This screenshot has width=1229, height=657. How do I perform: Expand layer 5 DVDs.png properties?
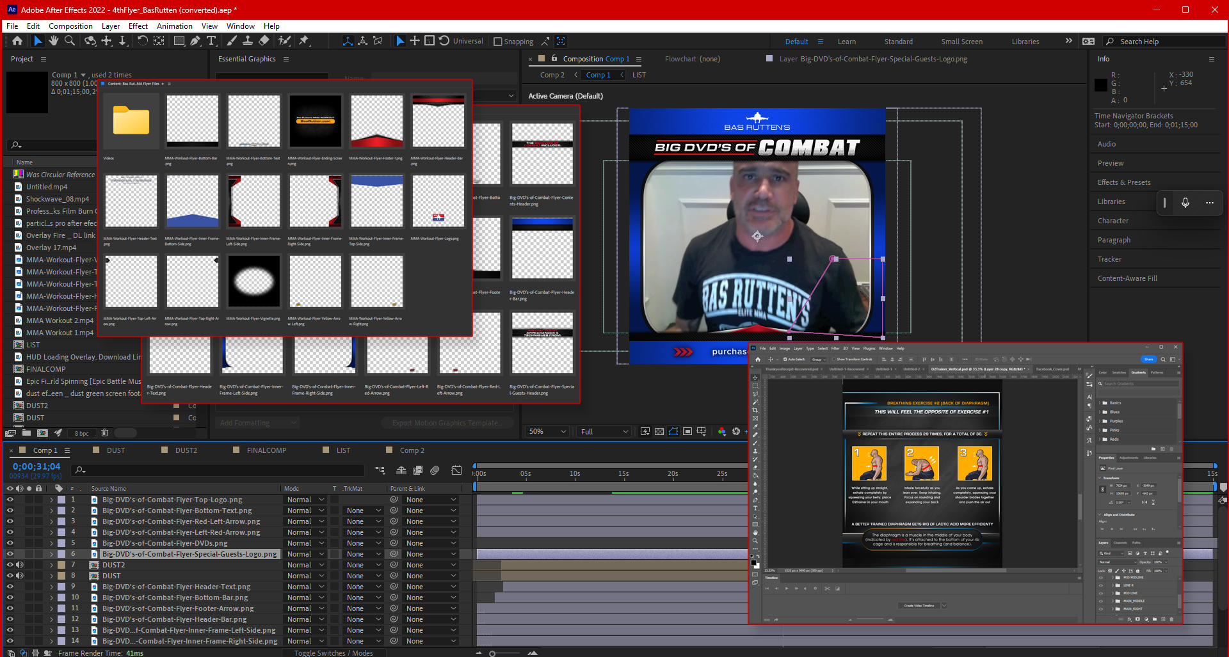[x=52, y=543]
